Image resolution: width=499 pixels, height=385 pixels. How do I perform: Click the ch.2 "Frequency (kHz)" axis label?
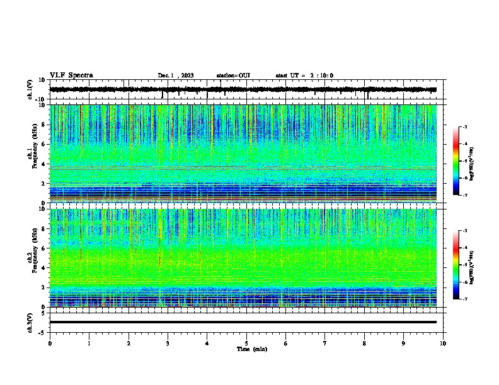pyautogui.click(x=35, y=250)
